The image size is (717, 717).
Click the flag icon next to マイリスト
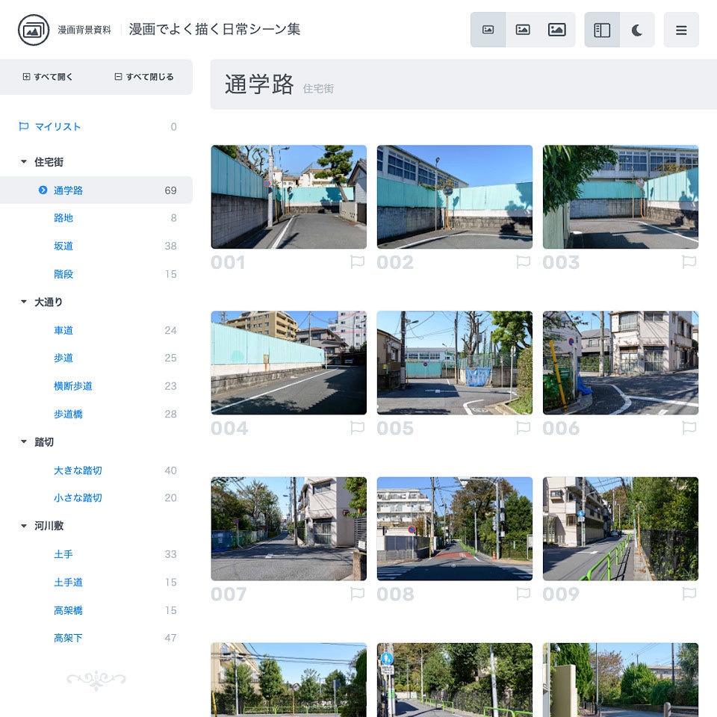25,126
